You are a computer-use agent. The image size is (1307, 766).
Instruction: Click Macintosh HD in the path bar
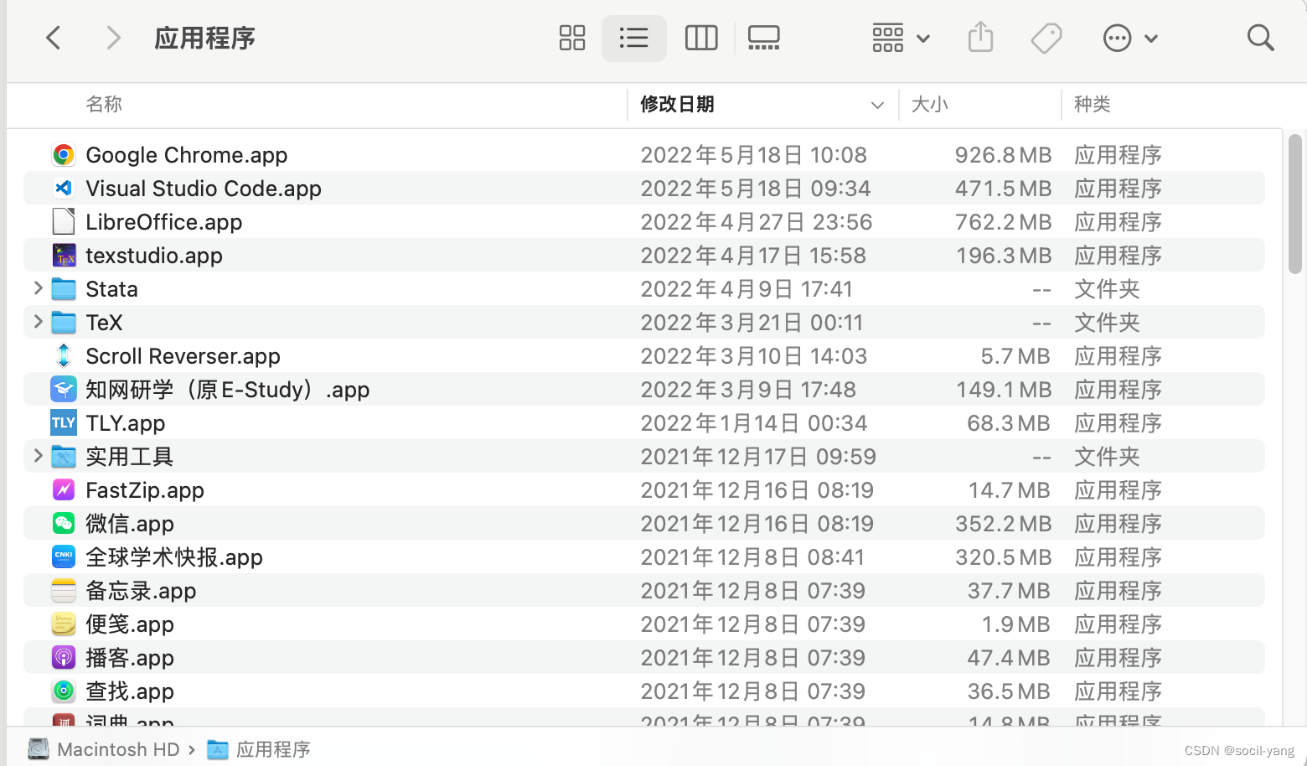(x=104, y=749)
